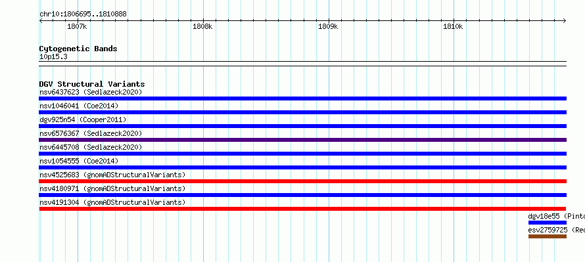Click the blue bar under nsv1054555

click(x=302, y=167)
